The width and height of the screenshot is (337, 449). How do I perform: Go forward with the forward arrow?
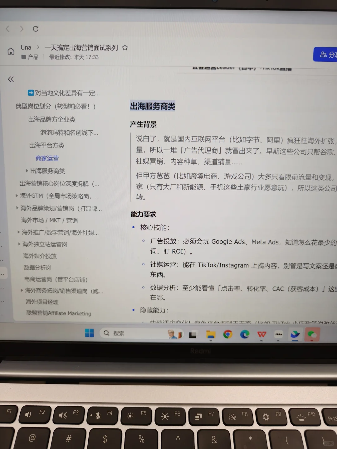coord(22,29)
